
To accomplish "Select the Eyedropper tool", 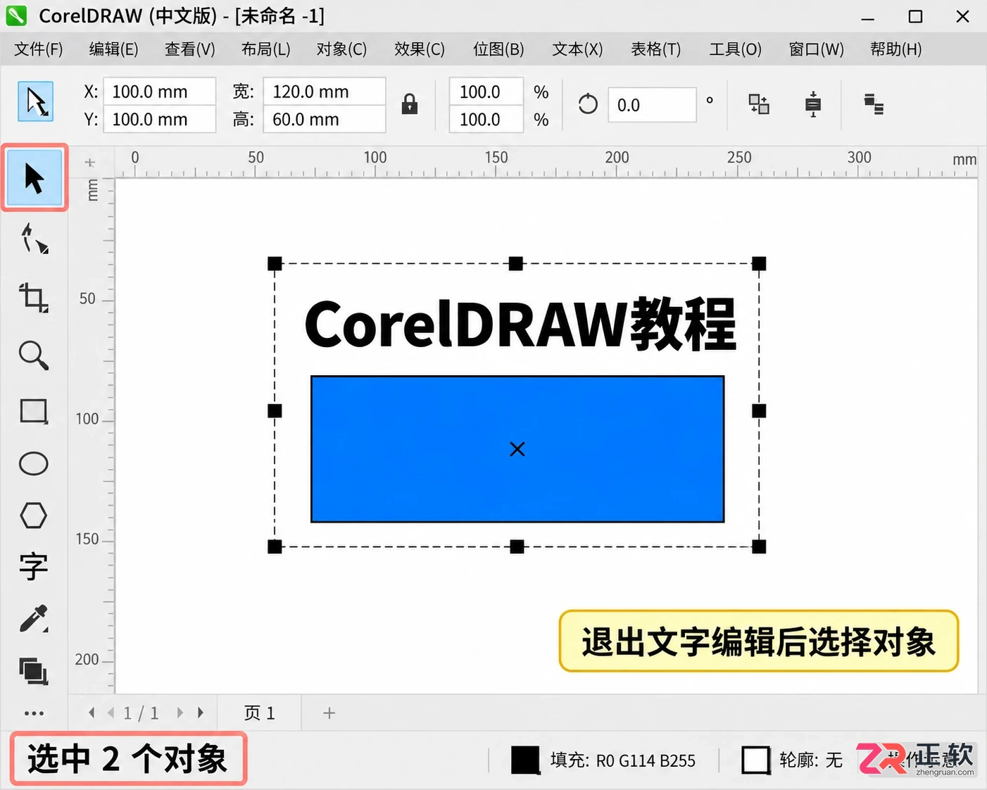I will coord(34,618).
